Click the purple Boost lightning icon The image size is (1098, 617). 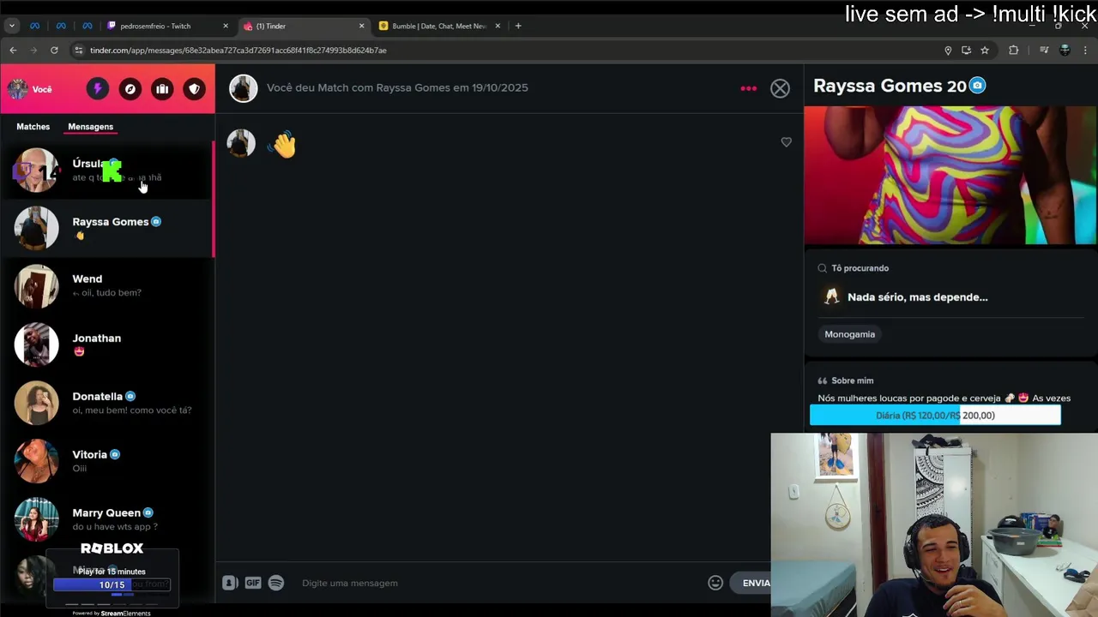point(97,89)
